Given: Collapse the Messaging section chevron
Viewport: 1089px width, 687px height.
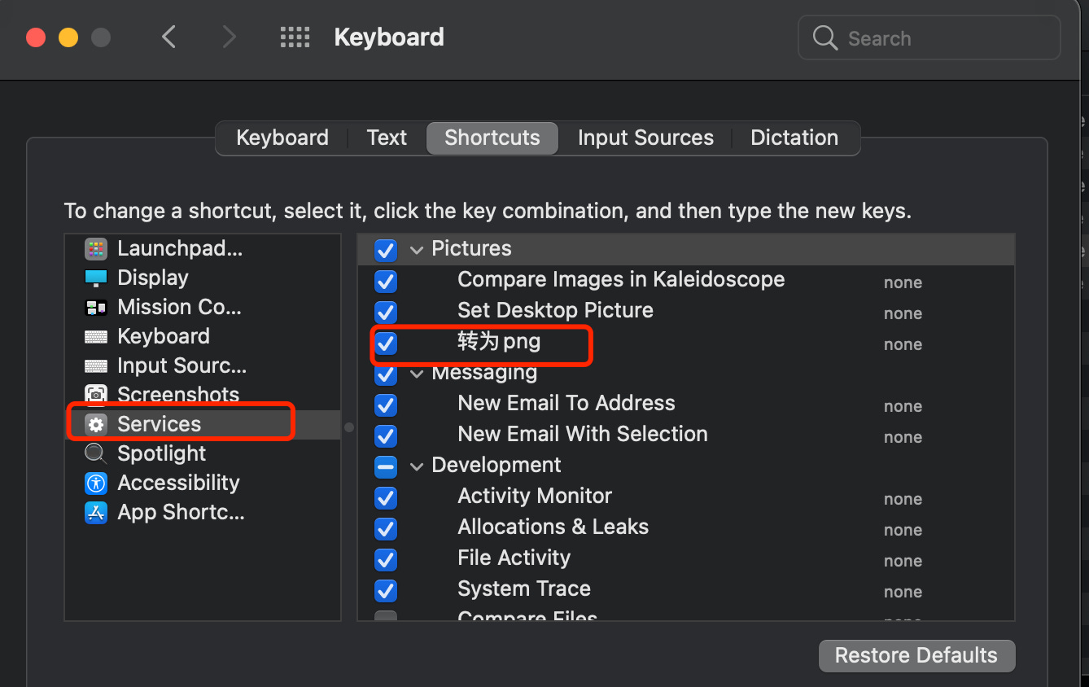Looking at the screenshot, I should coord(417,374).
